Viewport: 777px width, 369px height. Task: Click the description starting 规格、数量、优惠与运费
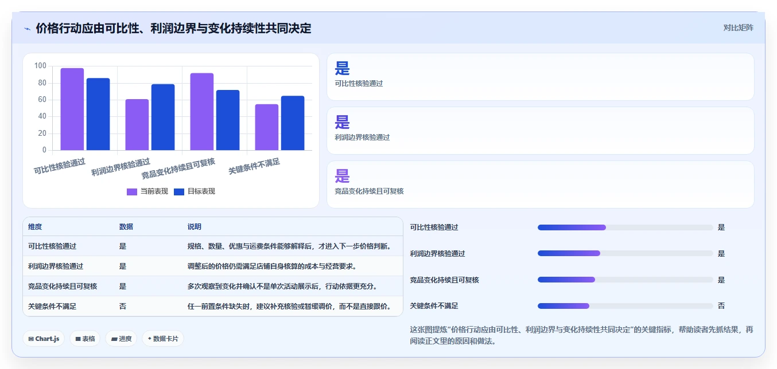[289, 246]
